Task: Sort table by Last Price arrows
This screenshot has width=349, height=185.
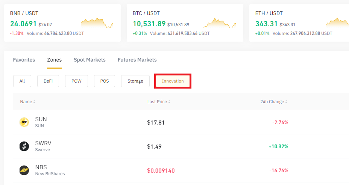Action: coord(169,102)
